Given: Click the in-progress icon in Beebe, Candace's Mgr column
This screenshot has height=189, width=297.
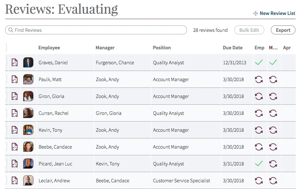Looking at the screenshot, I should click(273, 147).
